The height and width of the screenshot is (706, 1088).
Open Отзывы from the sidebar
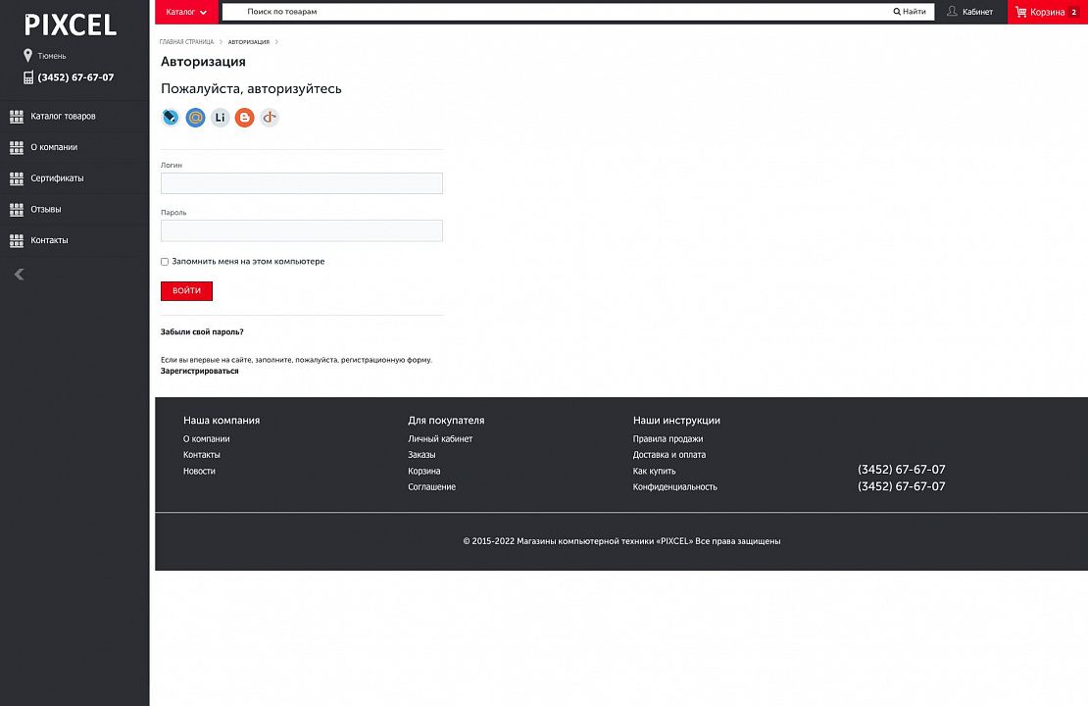click(45, 210)
